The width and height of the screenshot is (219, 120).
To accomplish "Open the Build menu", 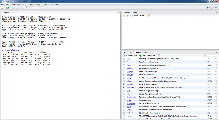I will click(x=46, y=4).
